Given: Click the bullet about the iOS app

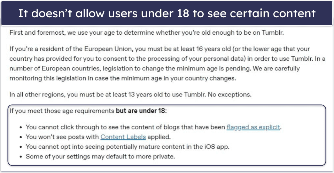Looking at the screenshot, I should point(127,147).
